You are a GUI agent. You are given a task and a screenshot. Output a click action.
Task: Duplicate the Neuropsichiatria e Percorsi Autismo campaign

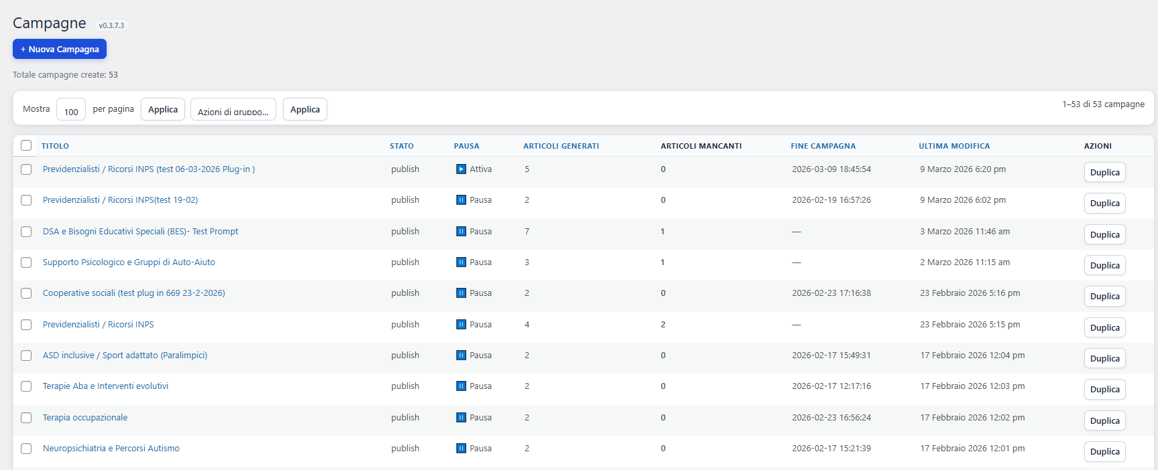1104,451
